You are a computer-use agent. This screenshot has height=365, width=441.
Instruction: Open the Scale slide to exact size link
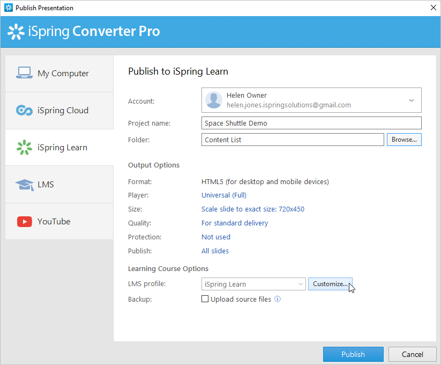253,209
